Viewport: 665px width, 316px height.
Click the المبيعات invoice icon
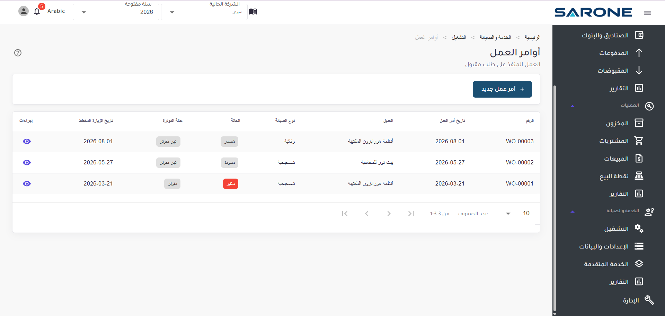(639, 158)
